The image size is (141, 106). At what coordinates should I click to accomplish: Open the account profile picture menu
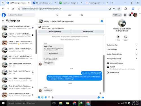[x=135, y=15]
